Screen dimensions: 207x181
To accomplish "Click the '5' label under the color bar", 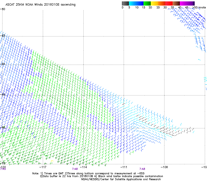I will click(x=129, y=8).
